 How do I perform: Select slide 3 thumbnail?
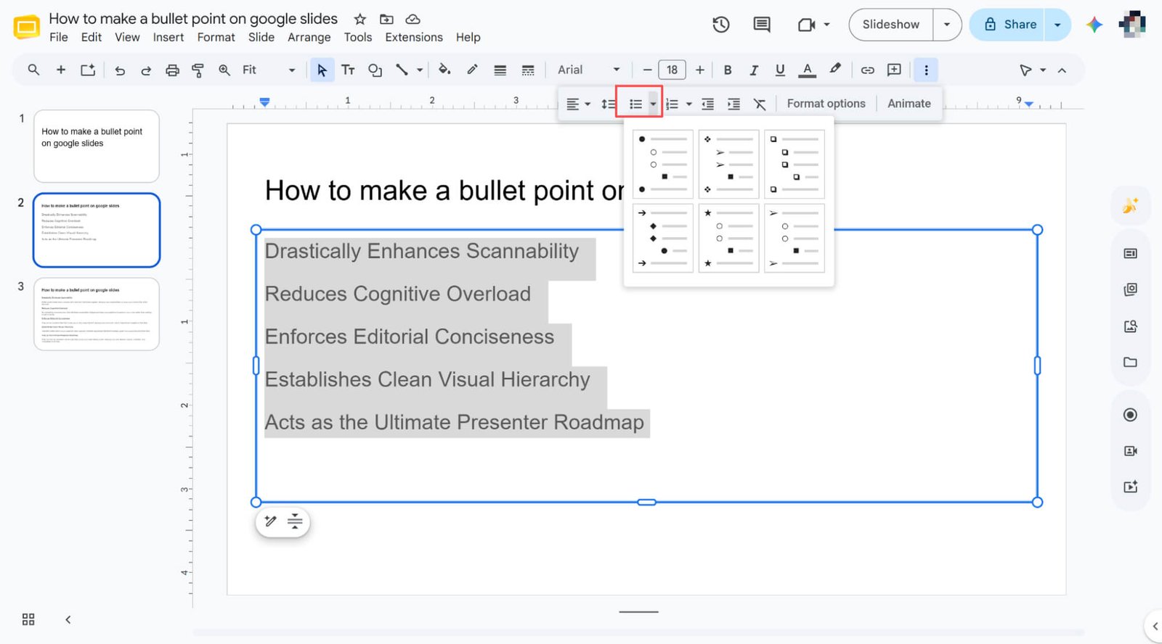97,314
